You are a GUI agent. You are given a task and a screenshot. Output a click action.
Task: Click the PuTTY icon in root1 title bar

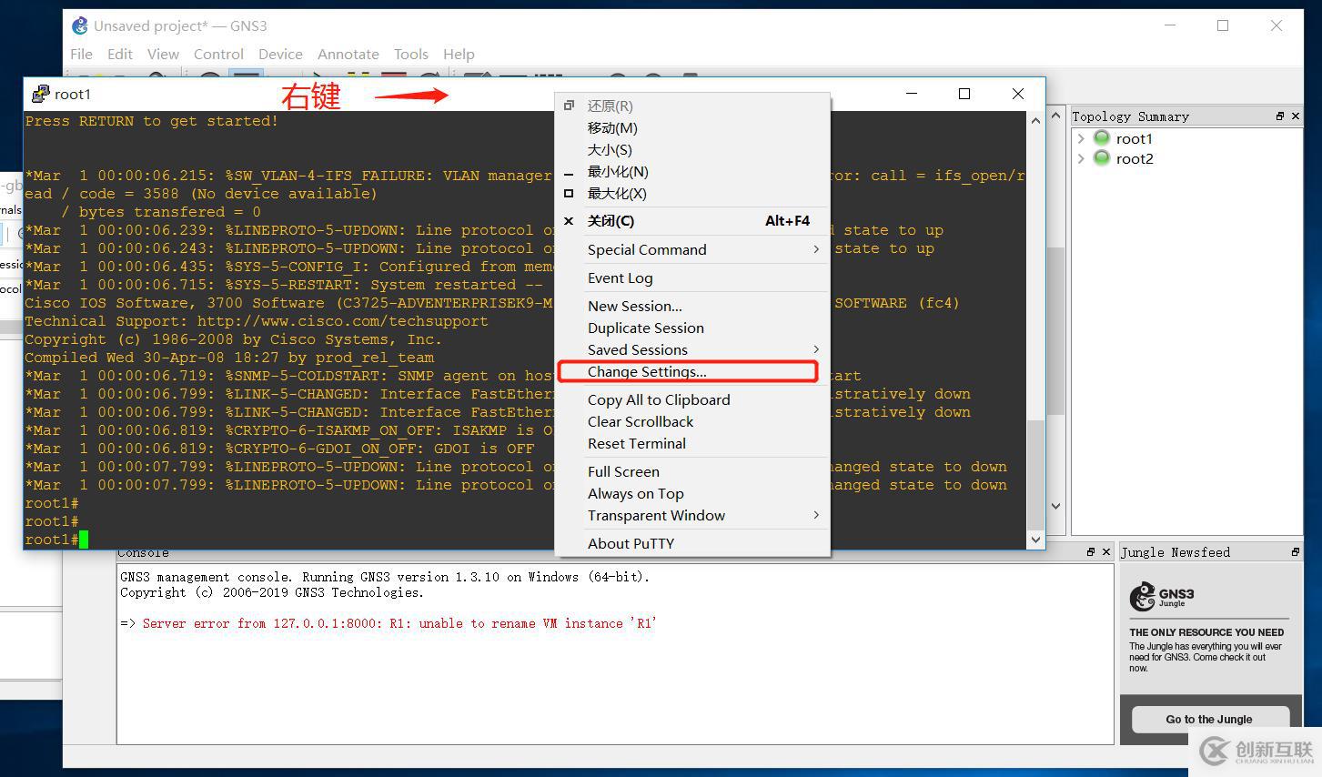coord(40,94)
